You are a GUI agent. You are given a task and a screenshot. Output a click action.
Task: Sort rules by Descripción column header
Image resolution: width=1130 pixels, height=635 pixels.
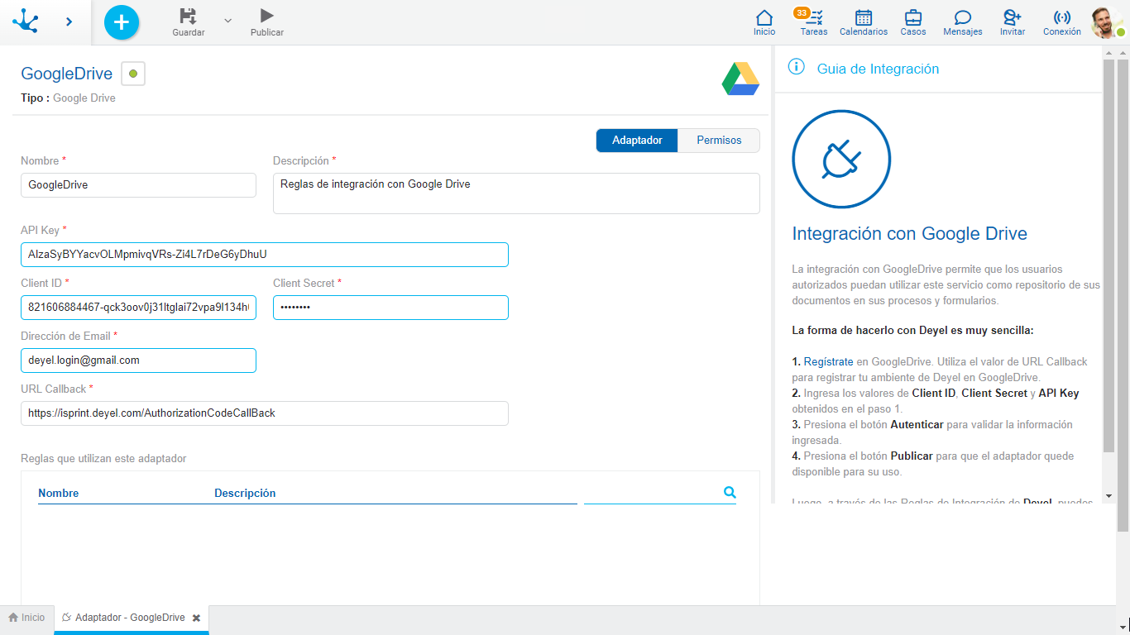(x=245, y=493)
